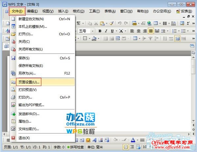The height and width of the screenshot is (152, 197).
Task: Align text right
Action: point(145,31)
